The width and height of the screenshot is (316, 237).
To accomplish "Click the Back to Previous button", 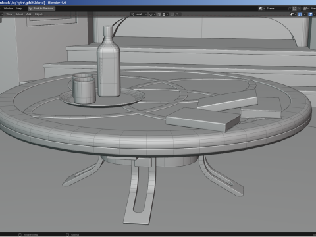I will point(41,9).
